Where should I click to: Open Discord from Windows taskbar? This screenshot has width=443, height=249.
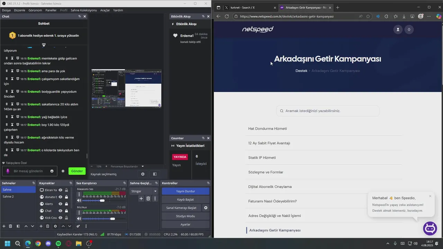click(48, 243)
